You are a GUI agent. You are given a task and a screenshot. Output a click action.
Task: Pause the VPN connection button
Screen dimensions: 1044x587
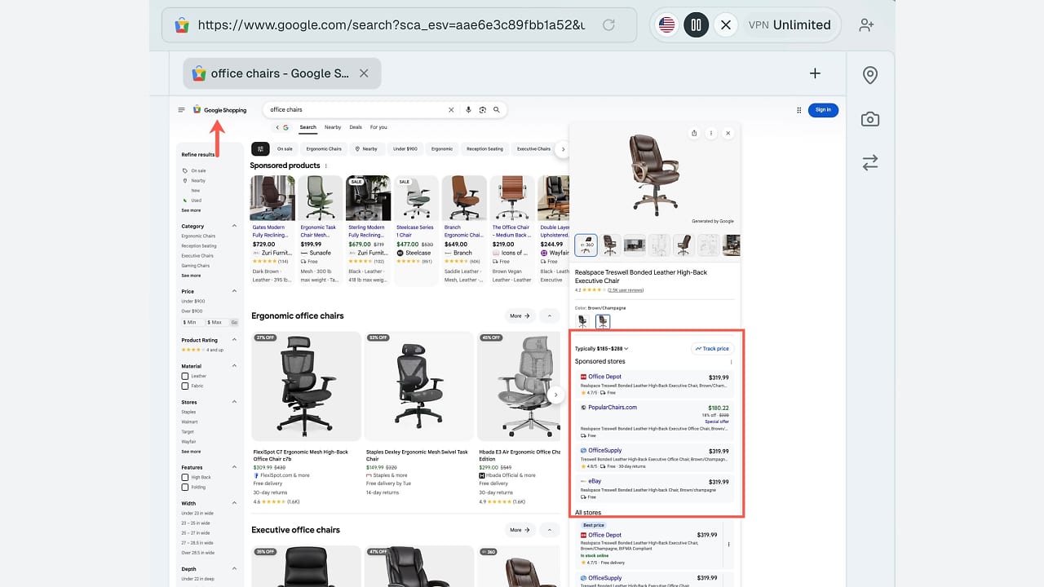tap(696, 24)
